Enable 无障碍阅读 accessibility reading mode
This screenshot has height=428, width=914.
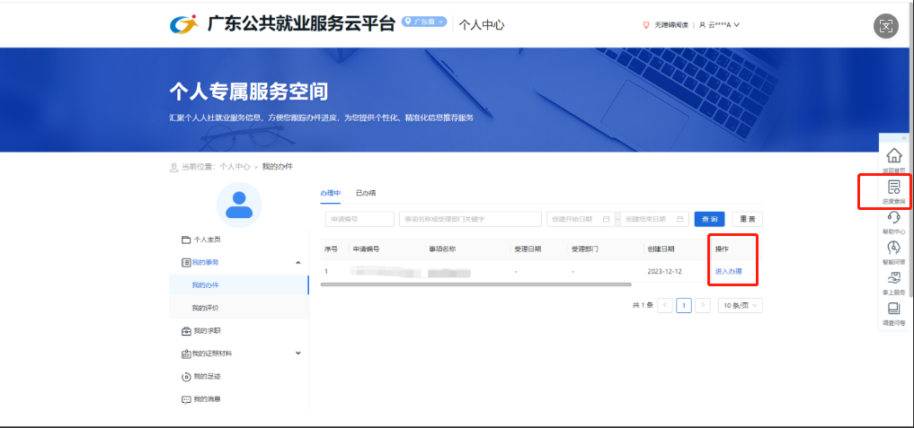(666, 25)
